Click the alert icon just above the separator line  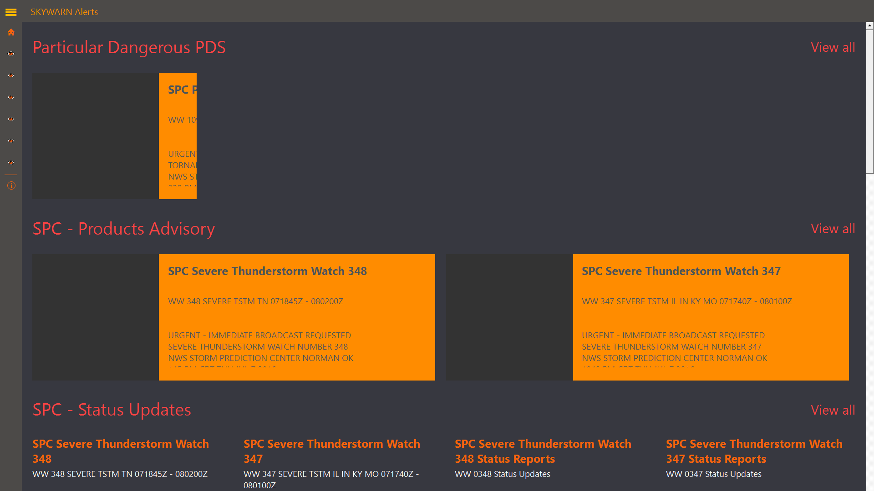pos(10,162)
